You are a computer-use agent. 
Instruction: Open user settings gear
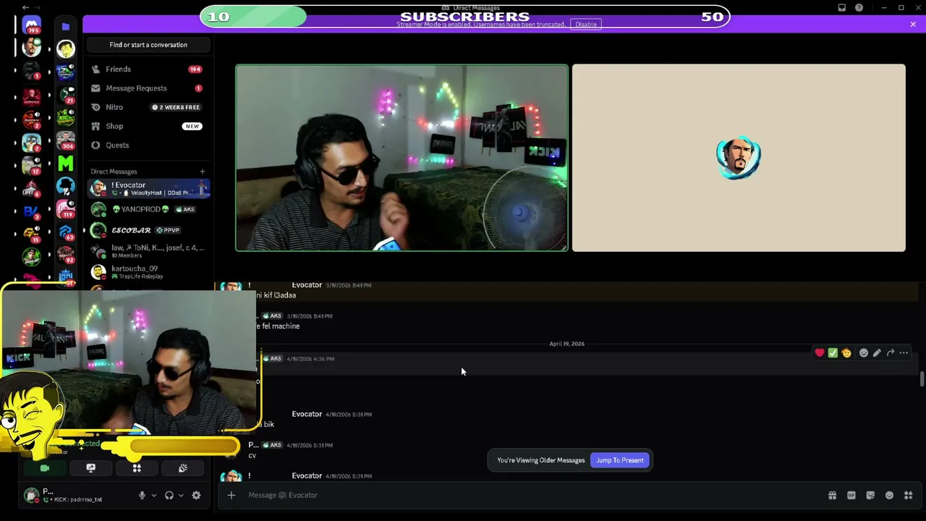196,496
